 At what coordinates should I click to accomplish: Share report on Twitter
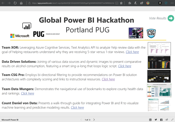coord(156,120)
